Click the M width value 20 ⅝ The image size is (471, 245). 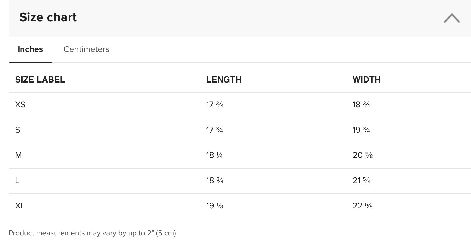click(x=363, y=155)
